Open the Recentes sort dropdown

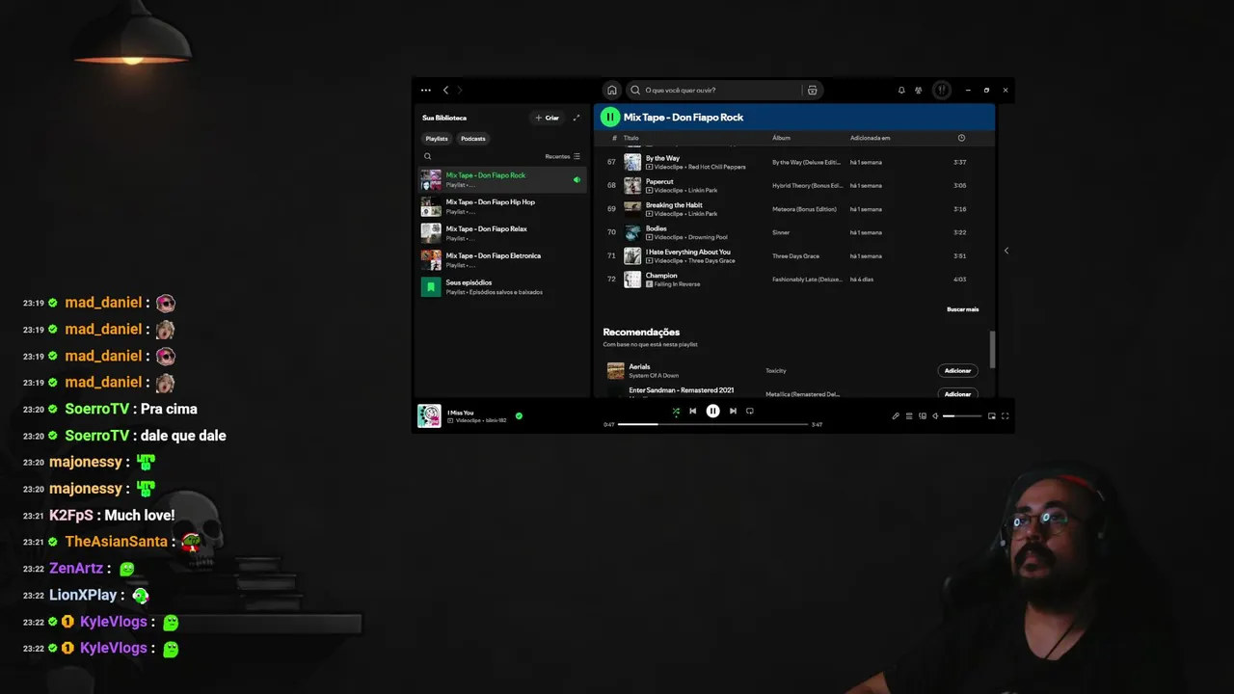coord(563,156)
